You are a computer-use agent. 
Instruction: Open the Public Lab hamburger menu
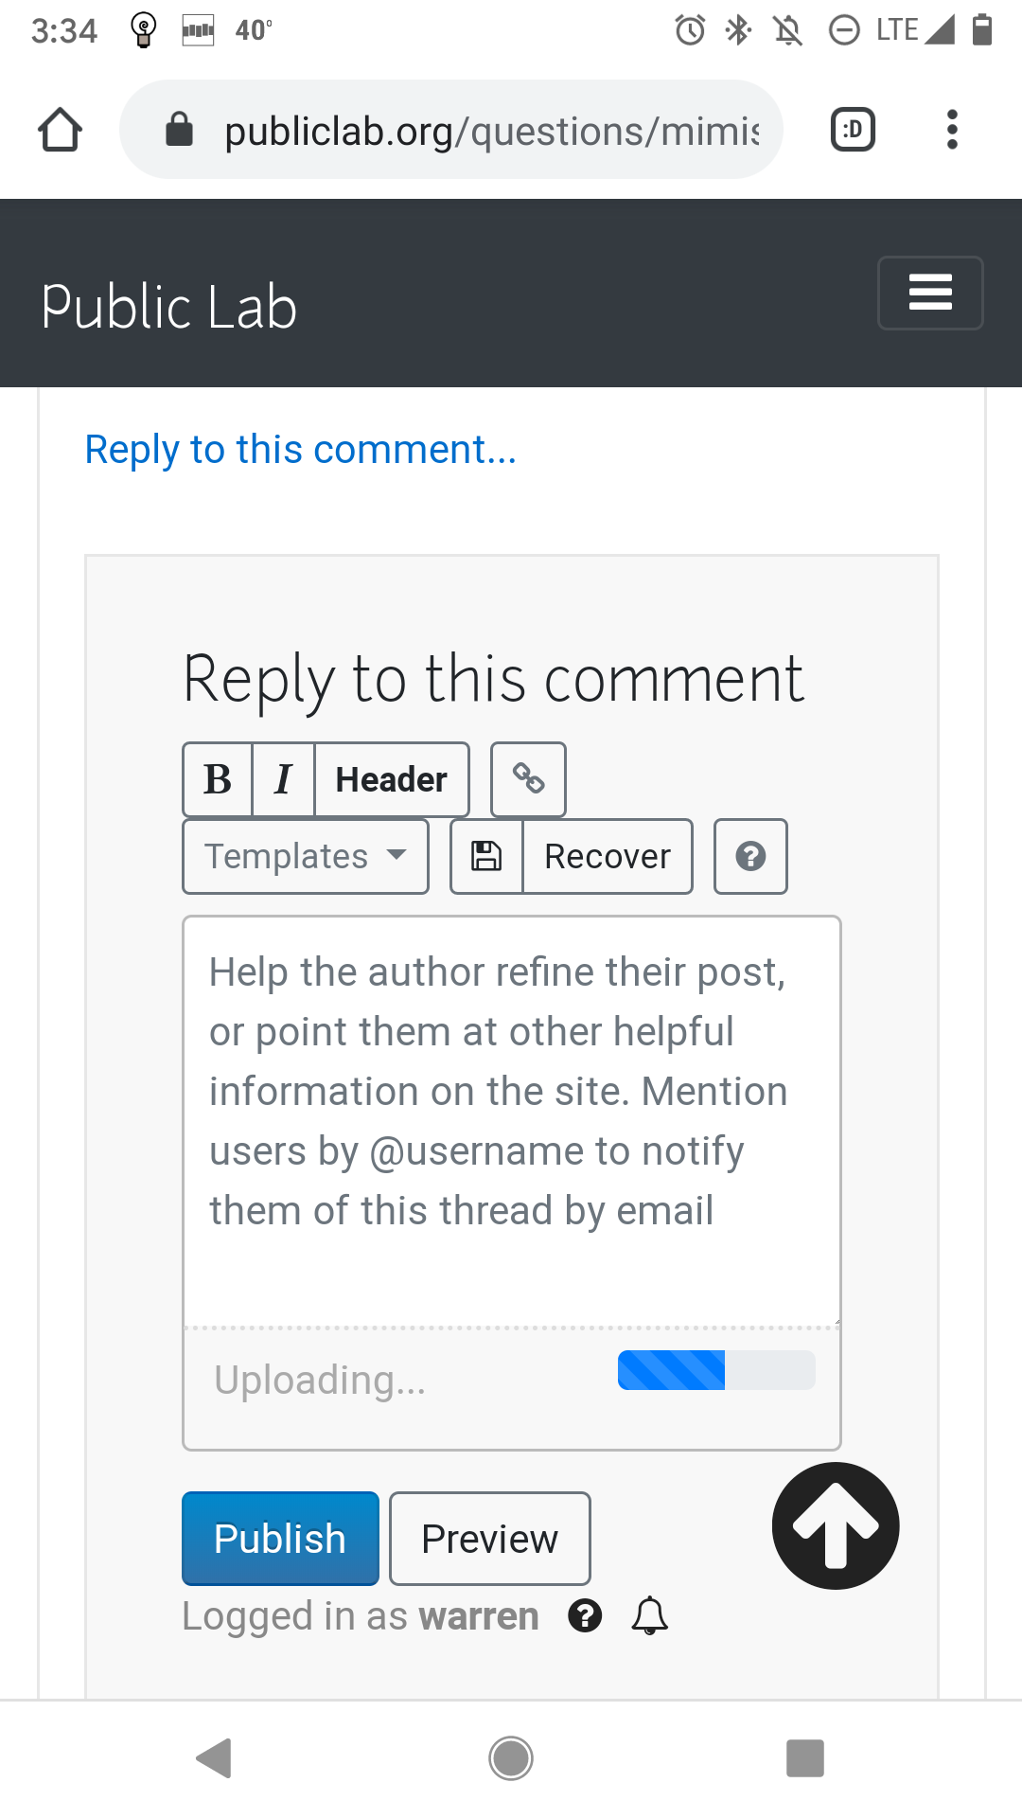click(x=929, y=294)
